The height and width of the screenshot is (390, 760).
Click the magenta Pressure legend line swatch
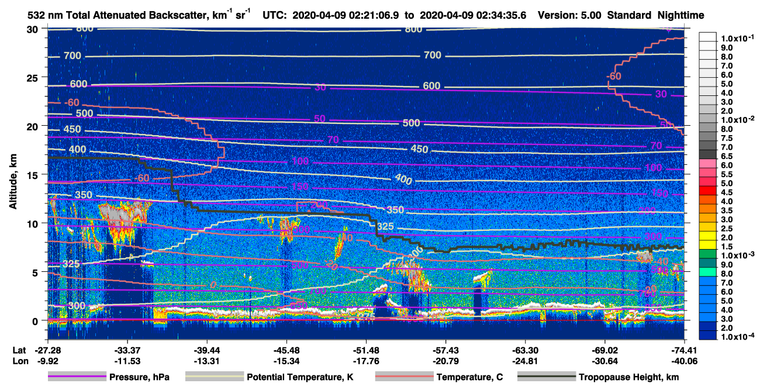pos(77,377)
